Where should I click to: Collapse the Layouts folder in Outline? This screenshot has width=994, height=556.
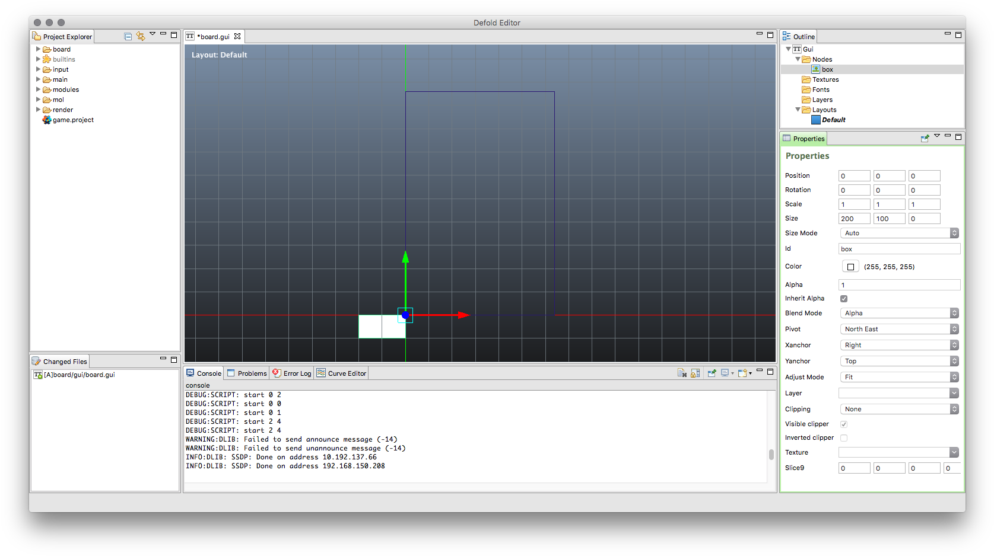click(798, 110)
